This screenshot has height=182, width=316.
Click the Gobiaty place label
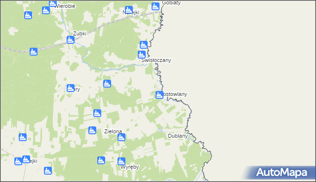(x=171, y=2)
